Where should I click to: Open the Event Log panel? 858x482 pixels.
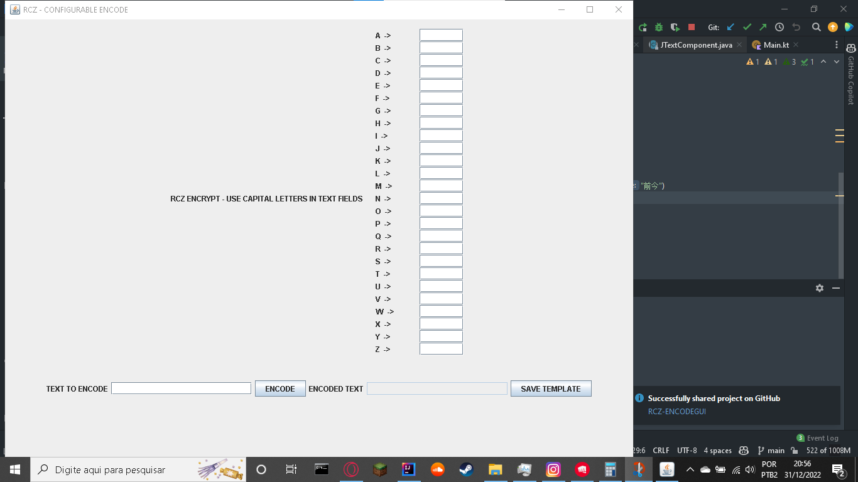817,438
